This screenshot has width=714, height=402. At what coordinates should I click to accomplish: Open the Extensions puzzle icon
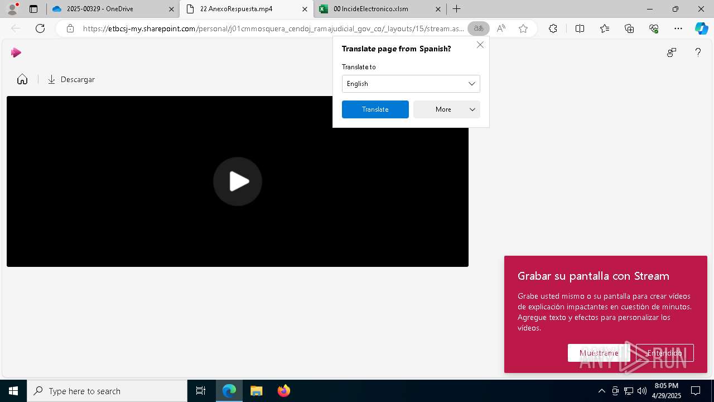click(553, 28)
